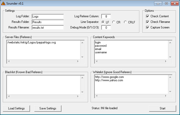Select CRLF as line separator
The height and width of the screenshot is (115, 180).
[x=125, y=22]
